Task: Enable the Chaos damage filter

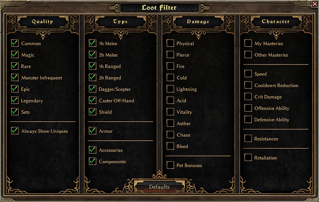Action: click(170, 135)
